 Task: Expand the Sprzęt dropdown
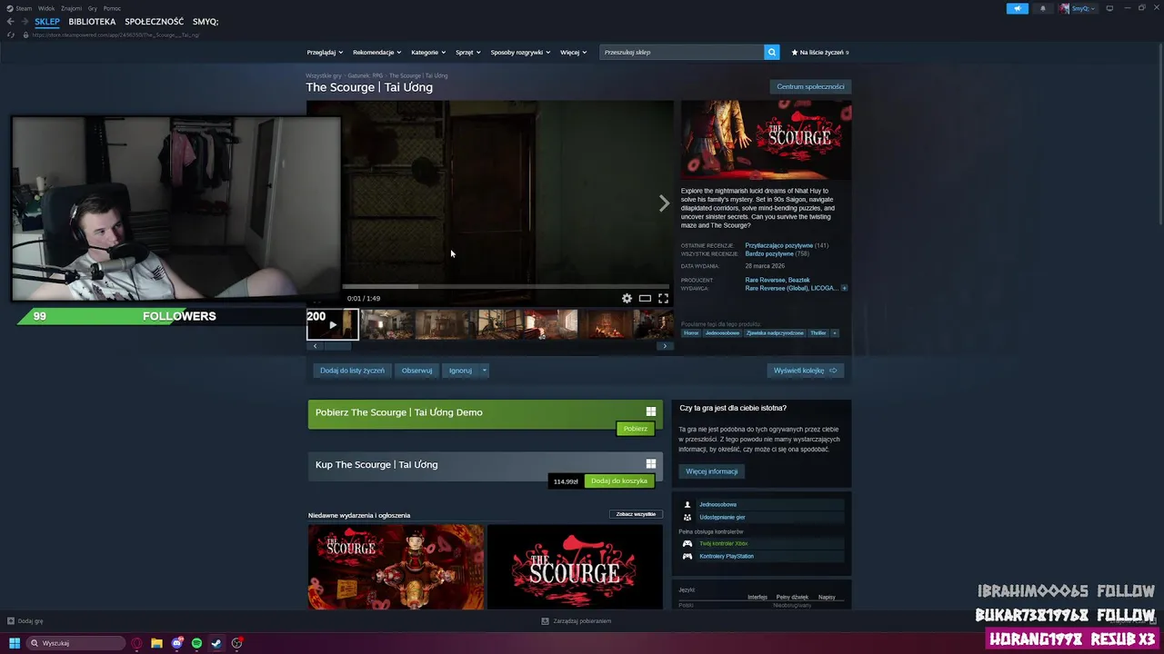(468, 52)
